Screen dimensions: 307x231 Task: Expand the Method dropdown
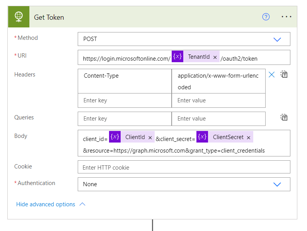(277, 39)
